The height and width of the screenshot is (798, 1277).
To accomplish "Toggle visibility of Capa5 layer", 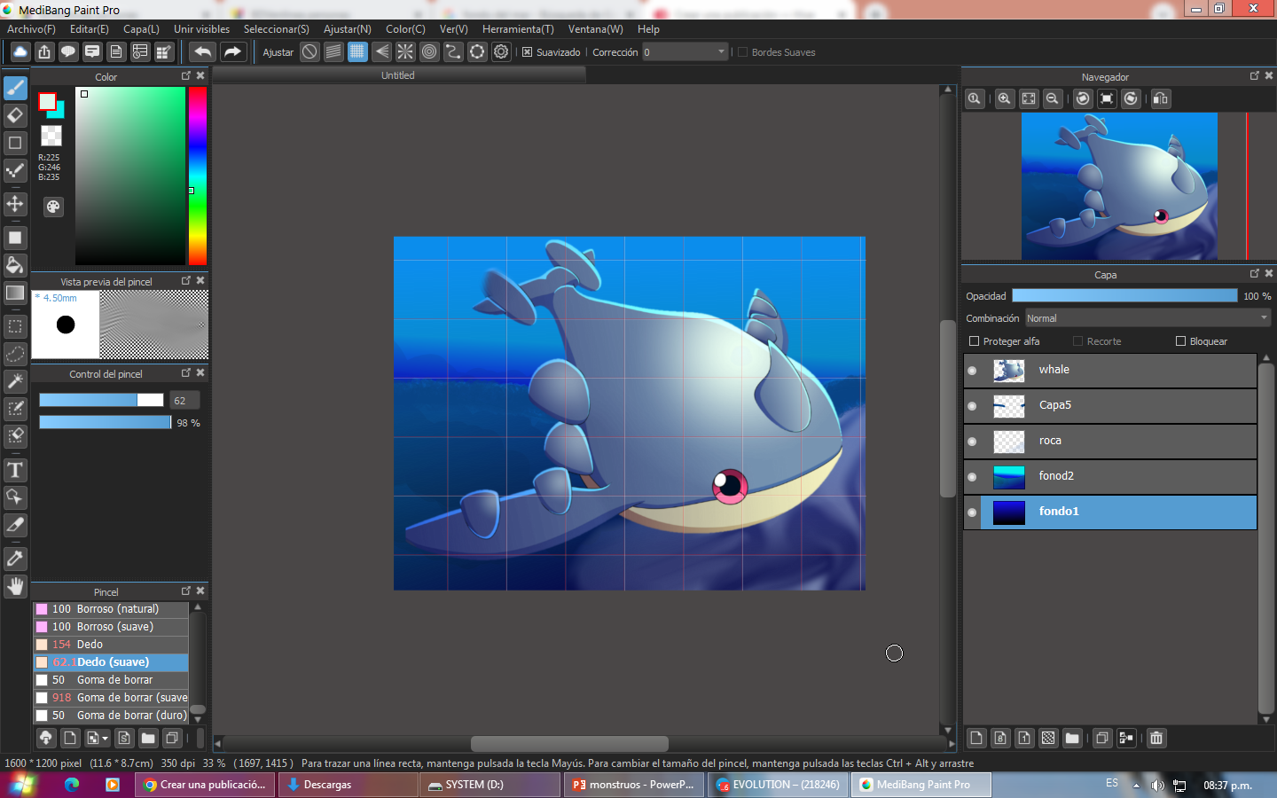I will click(972, 406).
